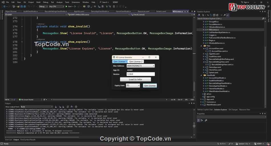The image size is (271, 146).
Task: Collapse the show_expires method outline toggle
Action: point(22,42)
